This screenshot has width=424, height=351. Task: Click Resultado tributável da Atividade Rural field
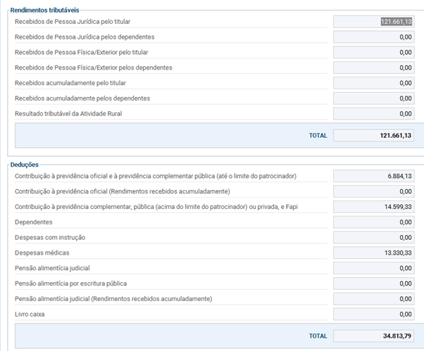click(x=373, y=114)
